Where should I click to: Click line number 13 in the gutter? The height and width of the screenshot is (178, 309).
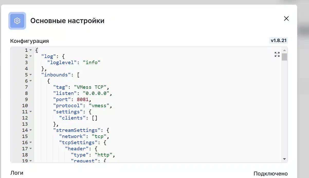(x=25, y=124)
